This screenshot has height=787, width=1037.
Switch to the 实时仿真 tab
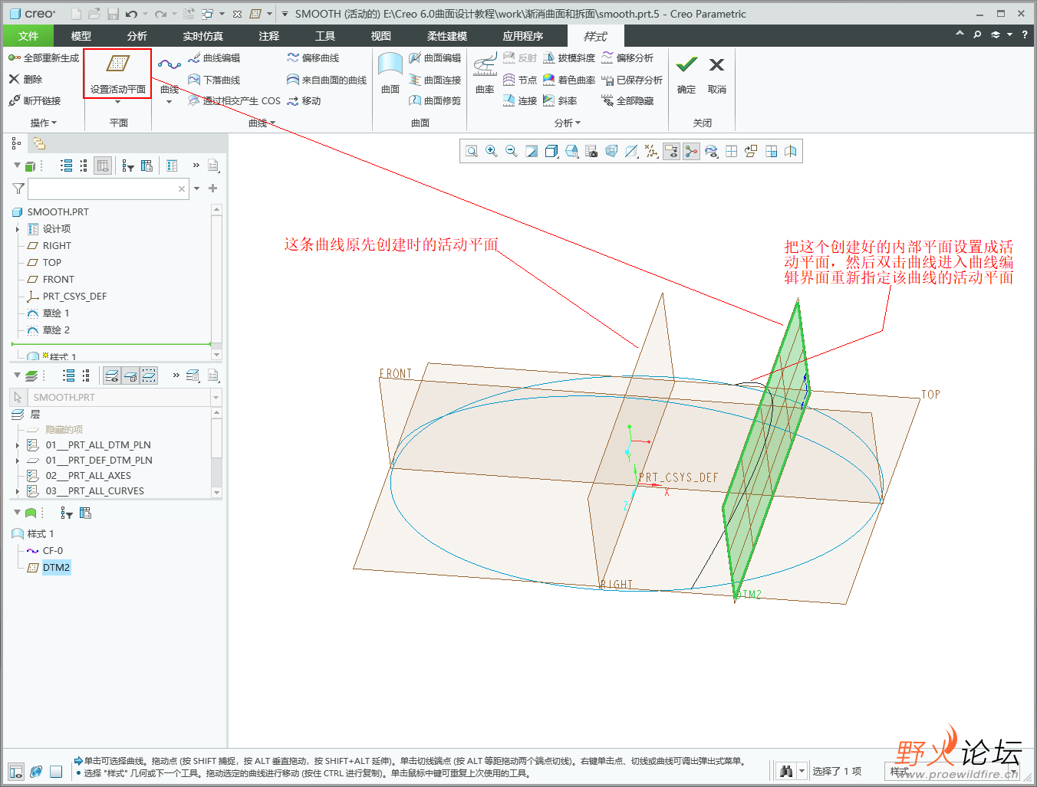[x=203, y=36]
